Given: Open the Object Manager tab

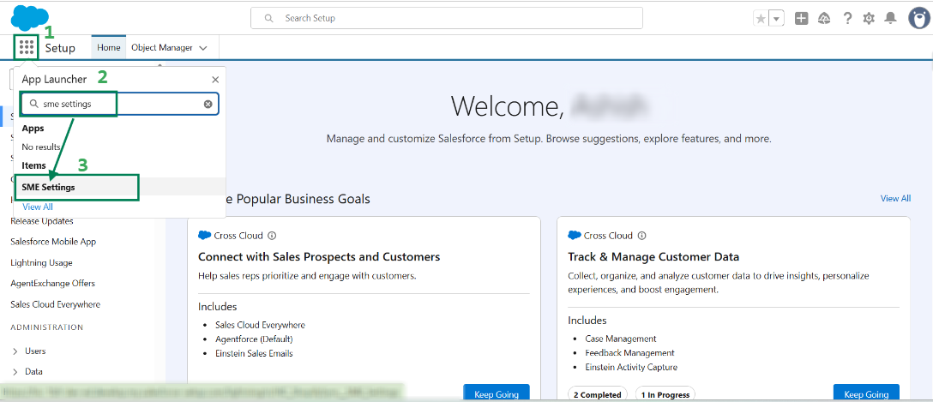Looking at the screenshot, I should [x=162, y=48].
